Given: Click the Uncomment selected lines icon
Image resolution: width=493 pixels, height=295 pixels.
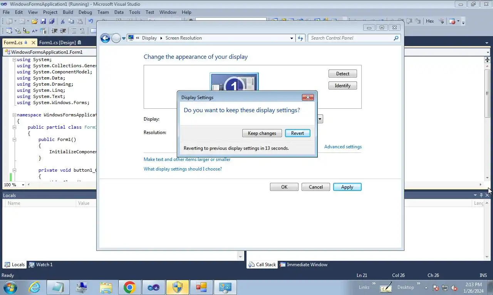Looking at the screenshot, I should (x=82, y=30).
